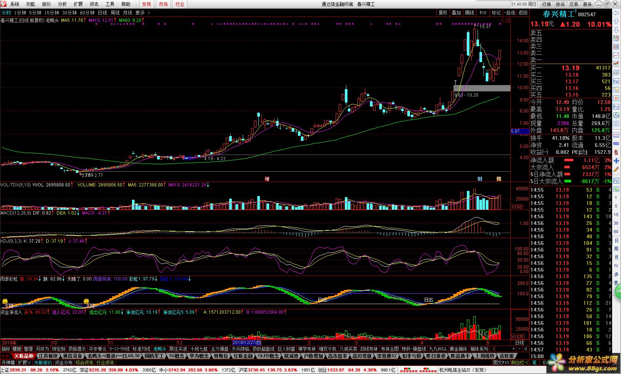Click the four-way move arrows sidebar icon
Image resolution: width=621 pixels, height=374 pixels.
click(616, 160)
